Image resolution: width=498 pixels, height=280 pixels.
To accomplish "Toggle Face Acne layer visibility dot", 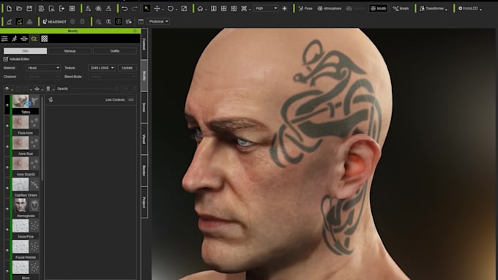I will coord(7,126).
